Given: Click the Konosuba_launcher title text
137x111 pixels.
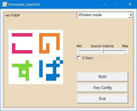Looking at the screenshot, I should point(24,5).
